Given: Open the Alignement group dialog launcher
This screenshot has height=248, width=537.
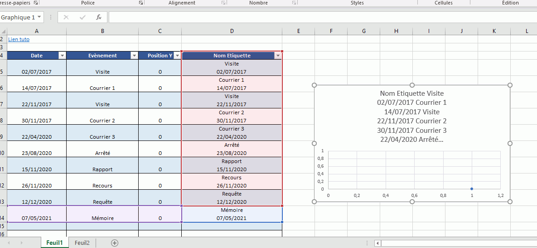Looking at the screenshot, I should click(x=223, y=3).
